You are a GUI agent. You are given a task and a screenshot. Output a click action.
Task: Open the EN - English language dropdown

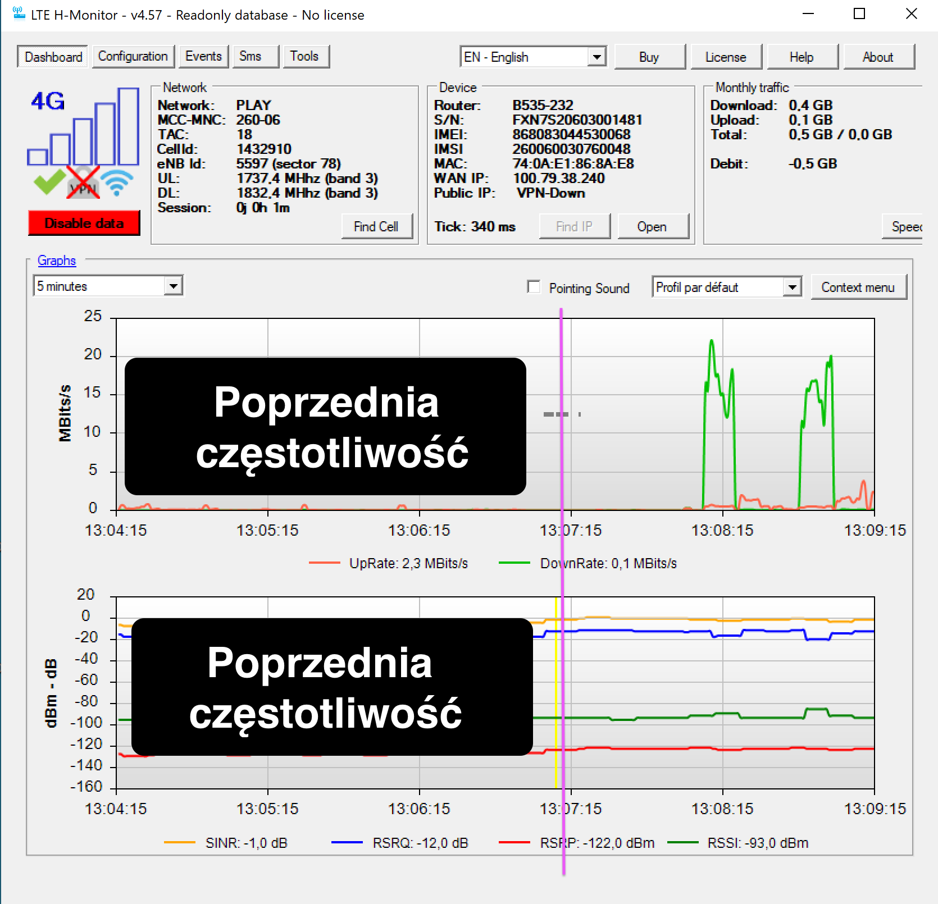click(x=597, y=57)
